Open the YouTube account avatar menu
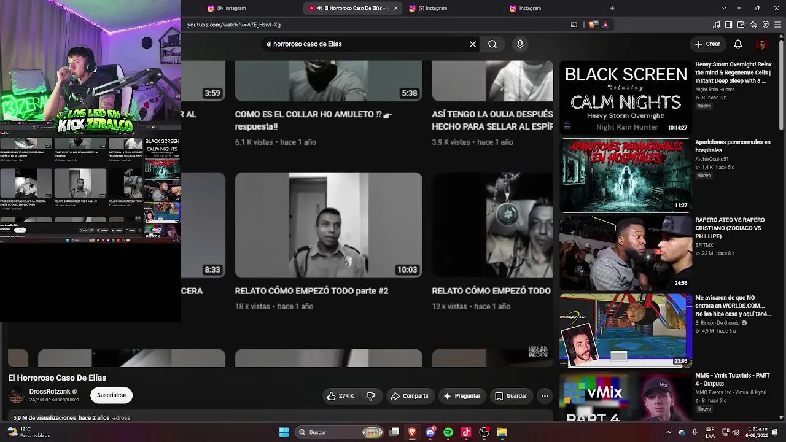This screenshot has width=786, height=442. click(762, 44)
